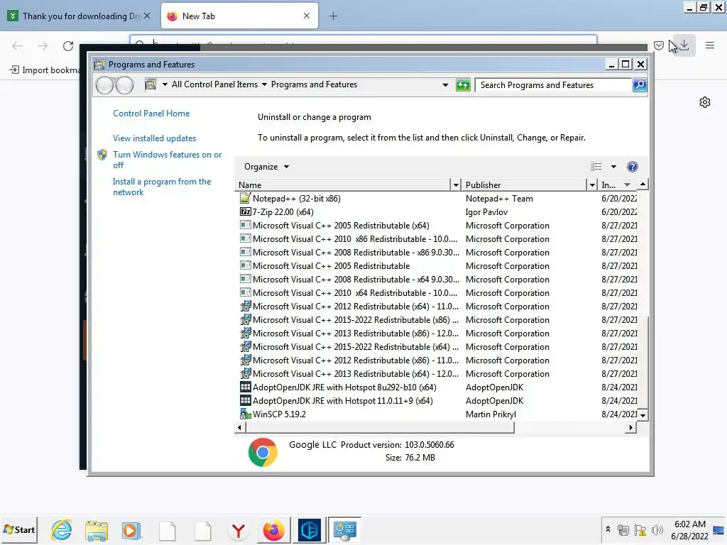Save to Pocket in Firefox toolbar

[x=658, y=45]
